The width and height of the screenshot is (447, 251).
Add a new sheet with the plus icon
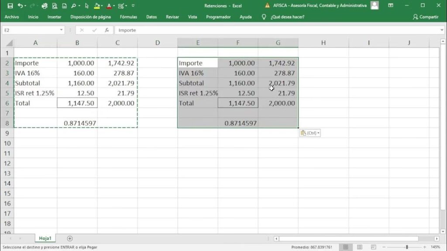70,238
